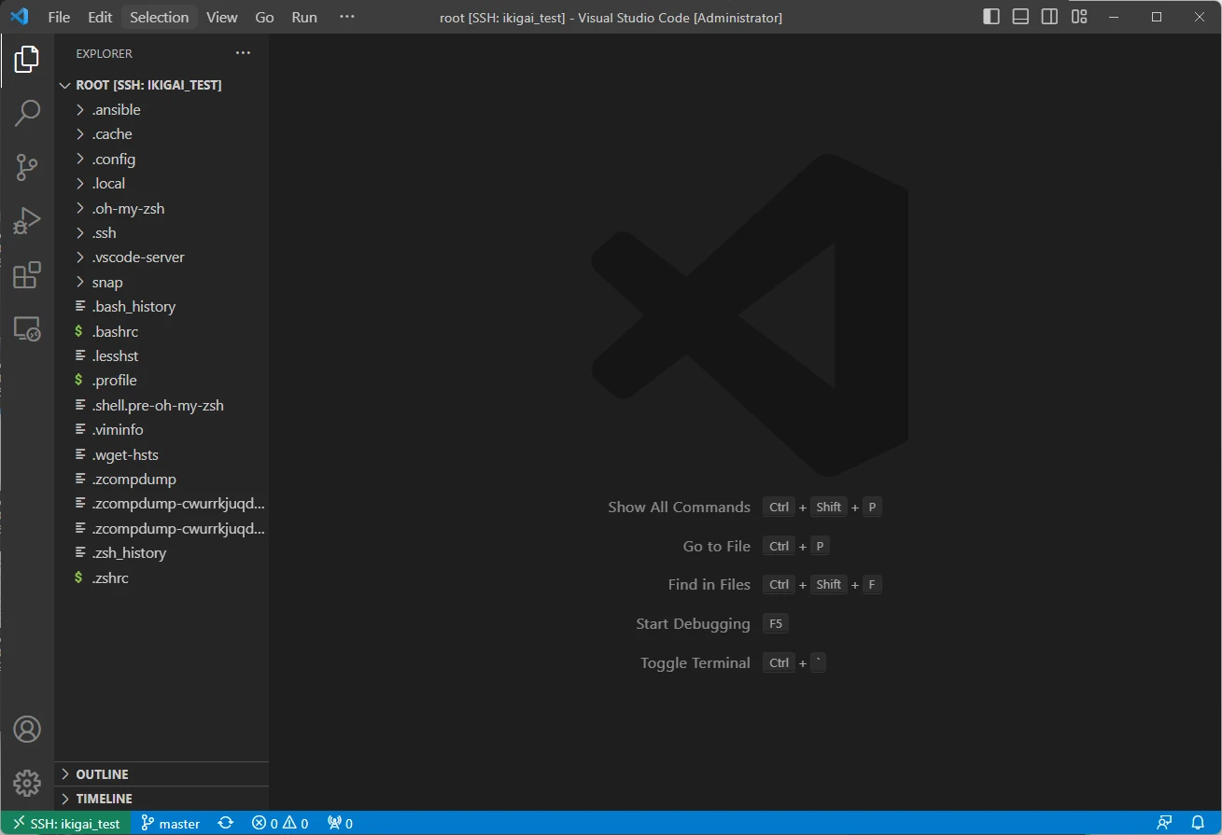
Task: Expand the TIMELINE section
Action: click(x=104, y=799)
